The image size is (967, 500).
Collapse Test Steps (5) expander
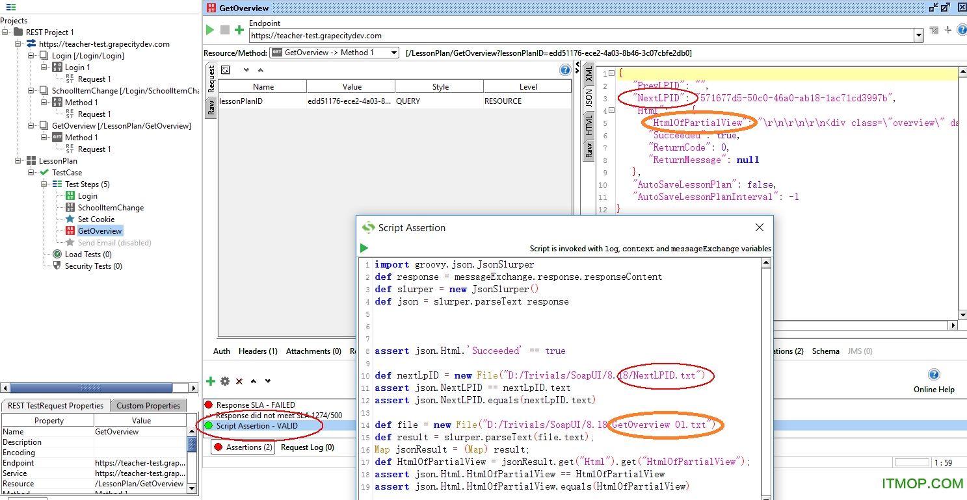[44, 184]
